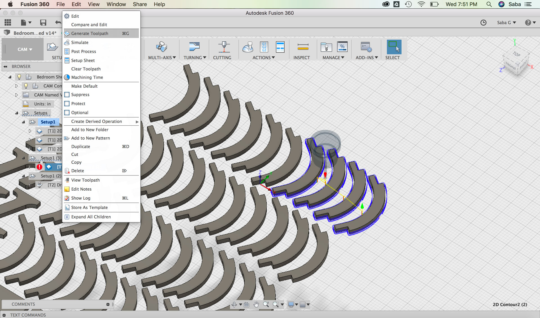Click the Cutting tool icon
The width and height of the screenshot is (540, 318).
(x=224, y=47)
